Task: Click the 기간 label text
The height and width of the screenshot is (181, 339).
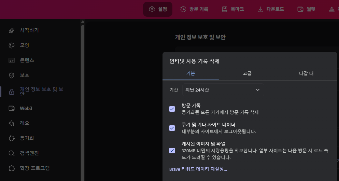Action: click(174, 90)
